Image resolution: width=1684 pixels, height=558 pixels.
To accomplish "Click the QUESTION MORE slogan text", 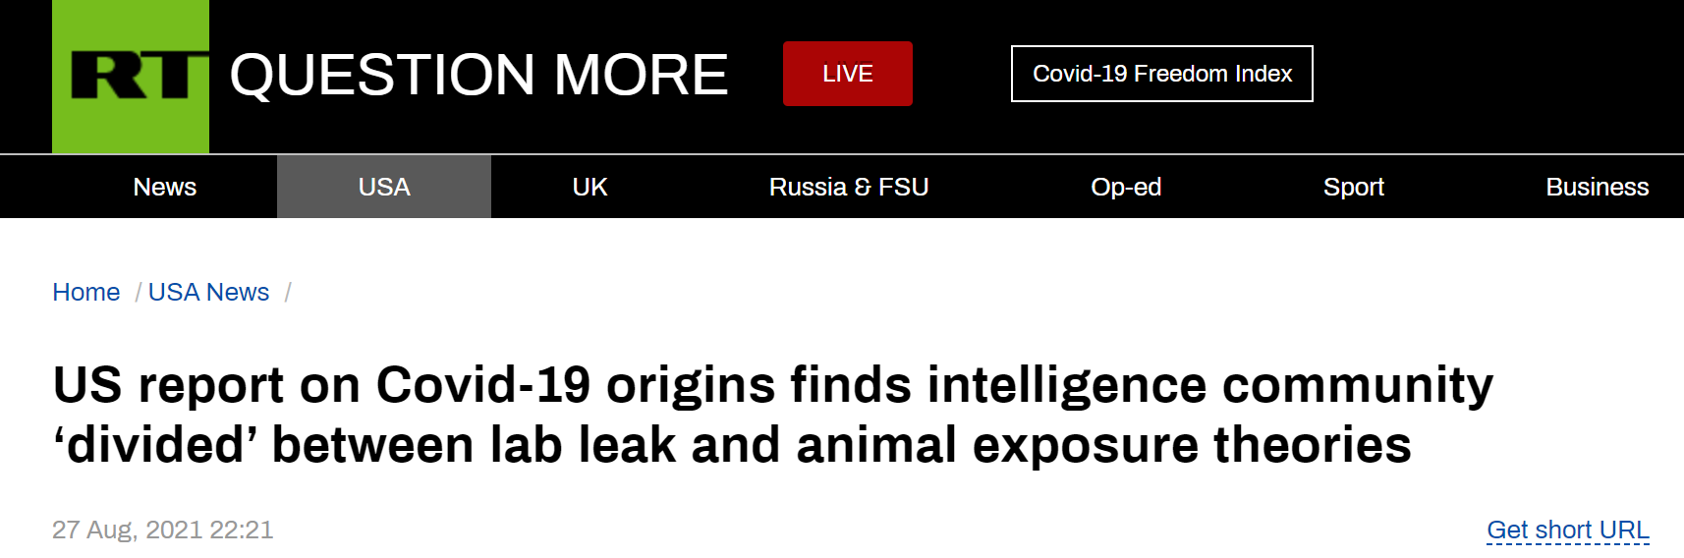I will (x=478, y=76).
